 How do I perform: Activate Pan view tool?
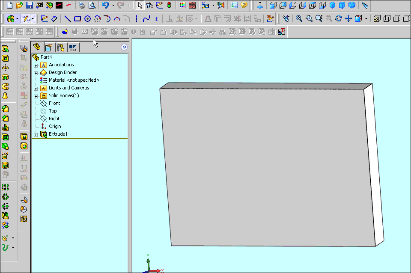[x=348, y=18]
